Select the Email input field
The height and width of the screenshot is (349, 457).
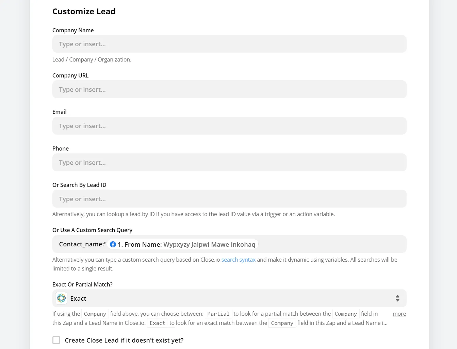[229, 126]
